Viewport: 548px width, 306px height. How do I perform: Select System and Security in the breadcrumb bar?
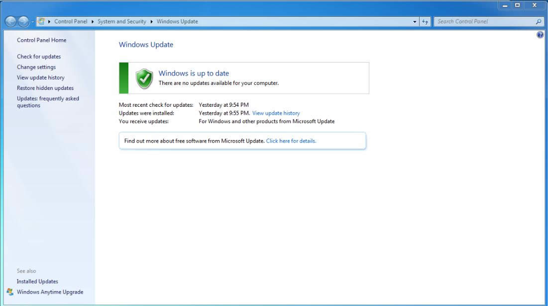coord(122,21)
